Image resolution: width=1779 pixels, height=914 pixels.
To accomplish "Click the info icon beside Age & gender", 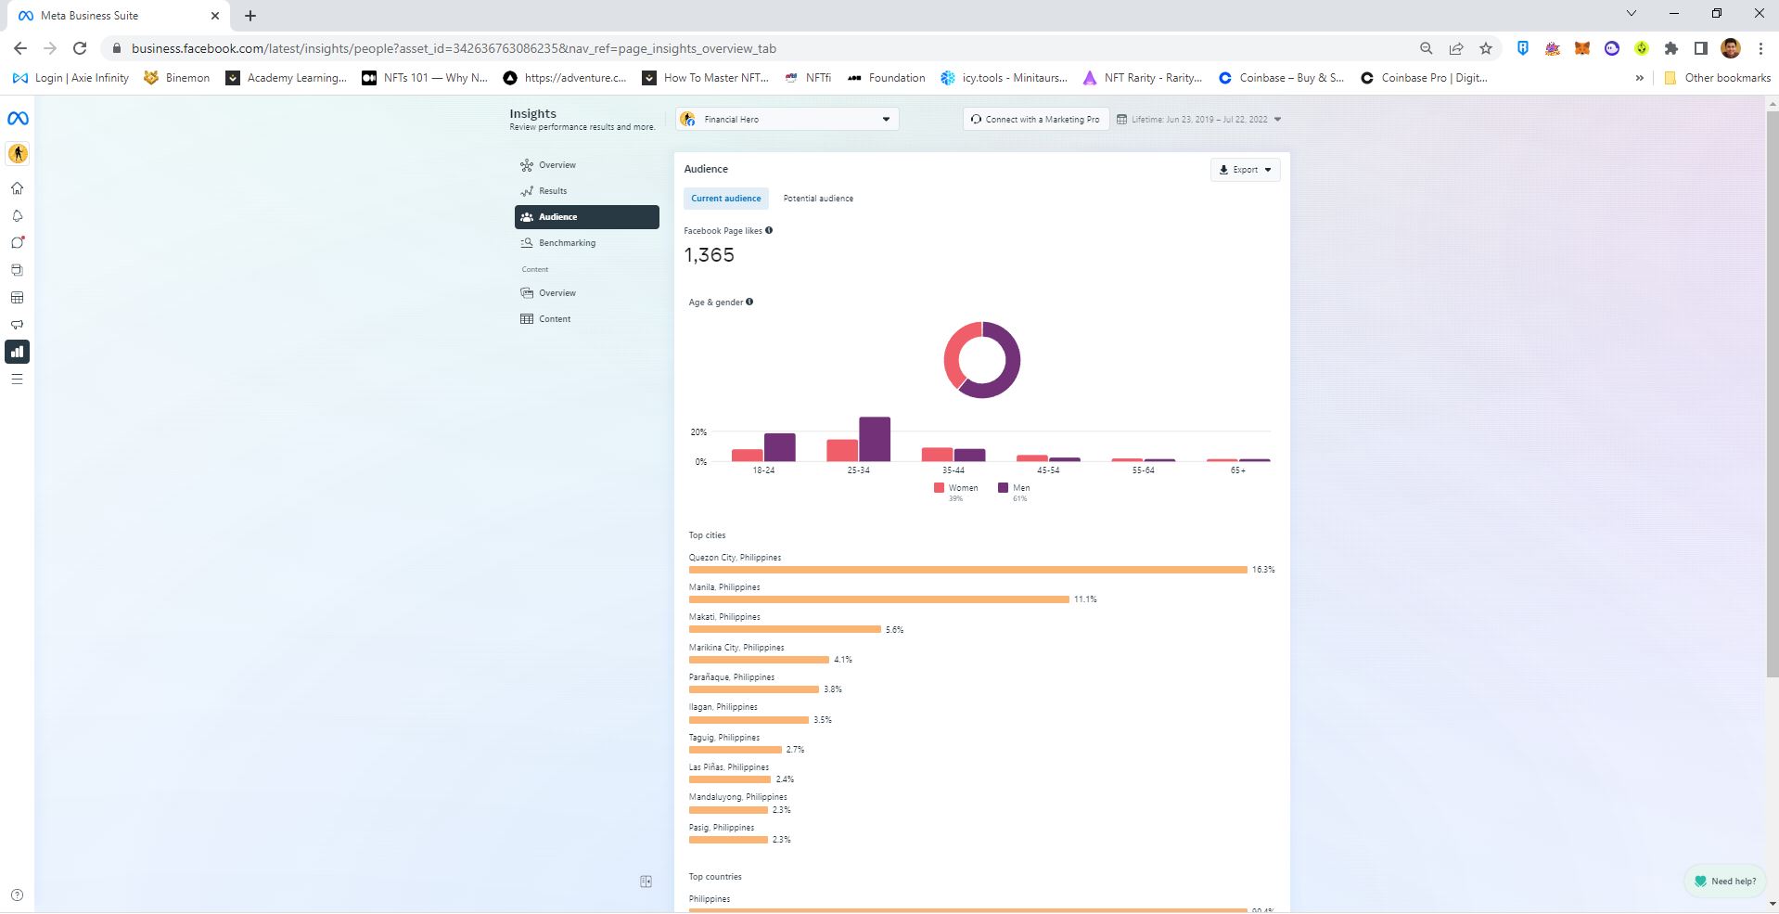I will [x=749, y=302].
